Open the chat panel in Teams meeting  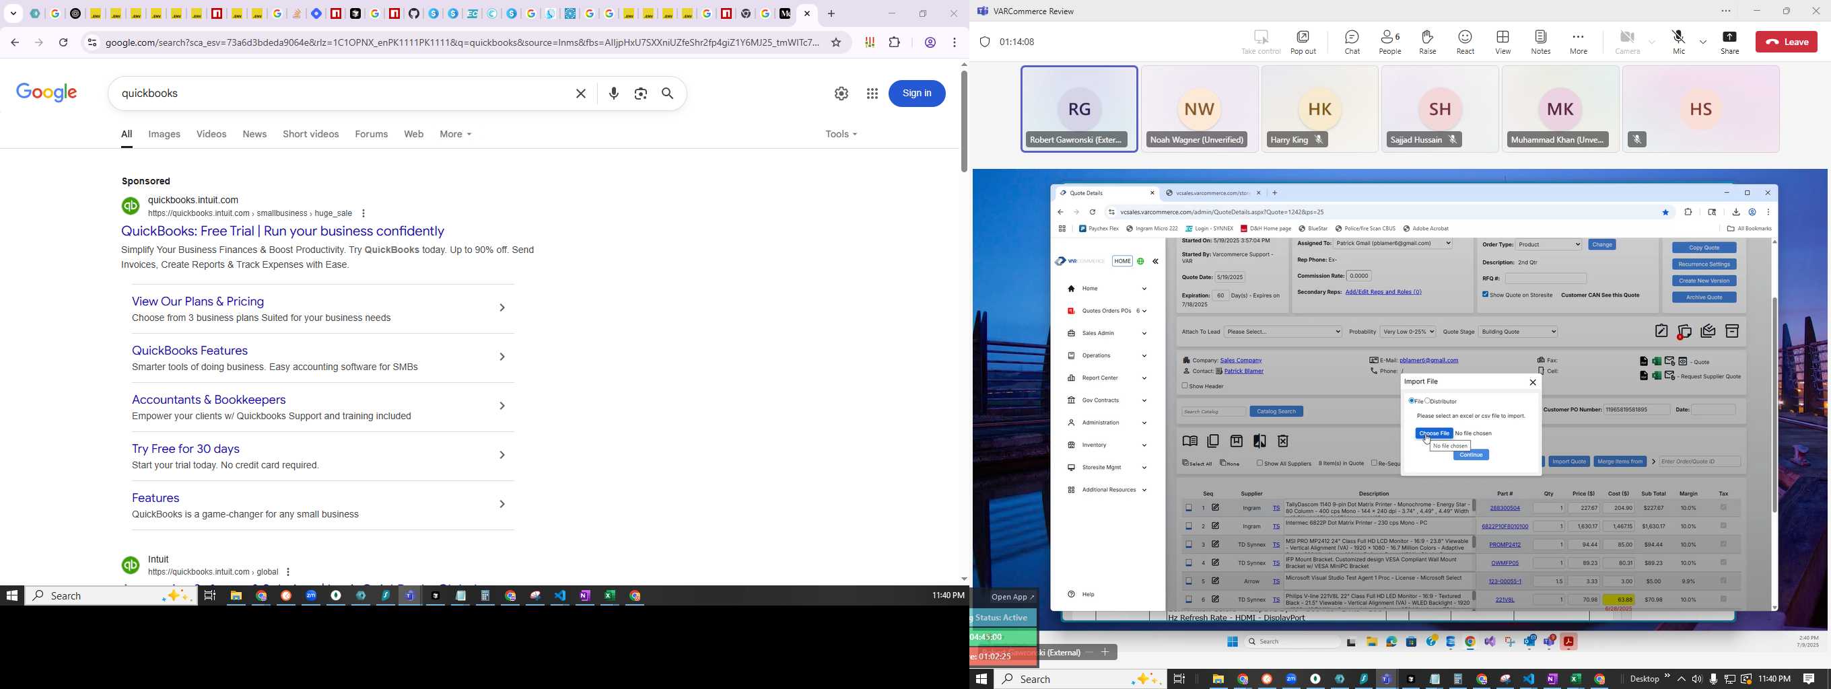(1351, 42)
